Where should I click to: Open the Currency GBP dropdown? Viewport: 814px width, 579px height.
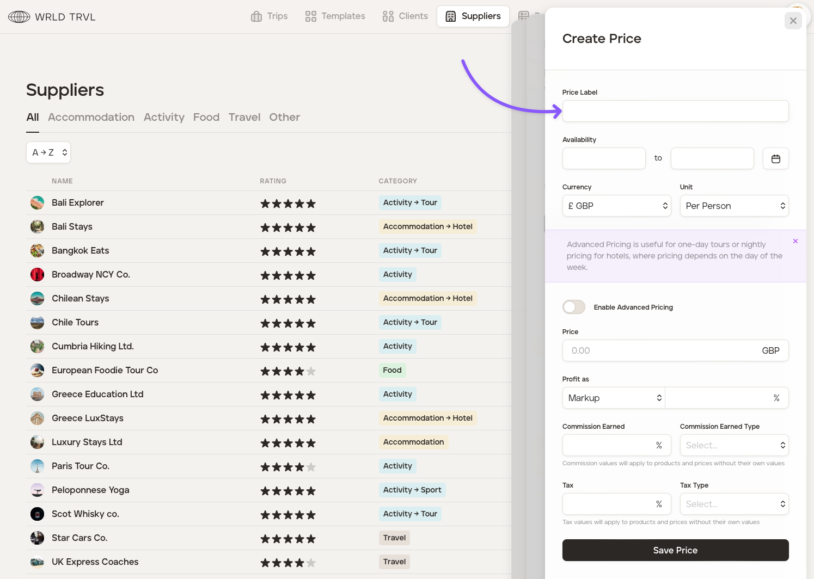617,206
